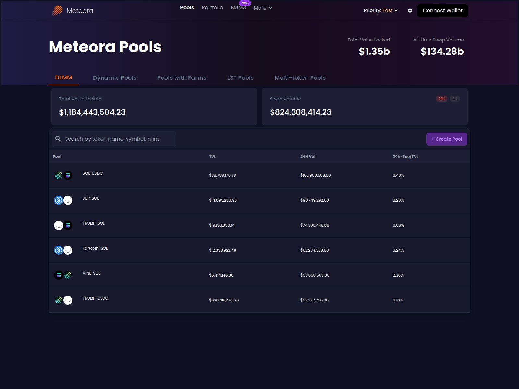The image size is (519, 389).
Task: Click the 24H volume $52,372,256.00
Action: coord(314,300)
